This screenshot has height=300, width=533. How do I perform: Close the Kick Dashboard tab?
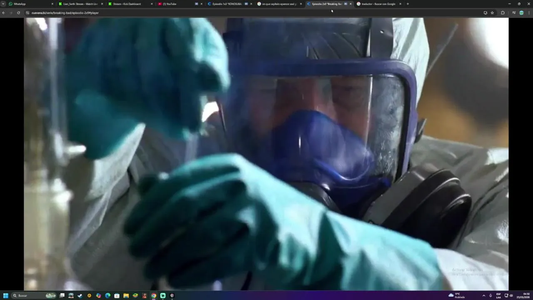tap(152, 4)
